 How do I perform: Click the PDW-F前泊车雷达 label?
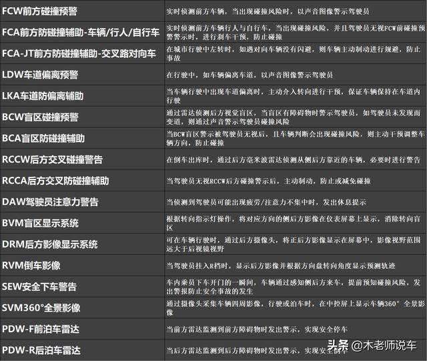pos(41,329)
